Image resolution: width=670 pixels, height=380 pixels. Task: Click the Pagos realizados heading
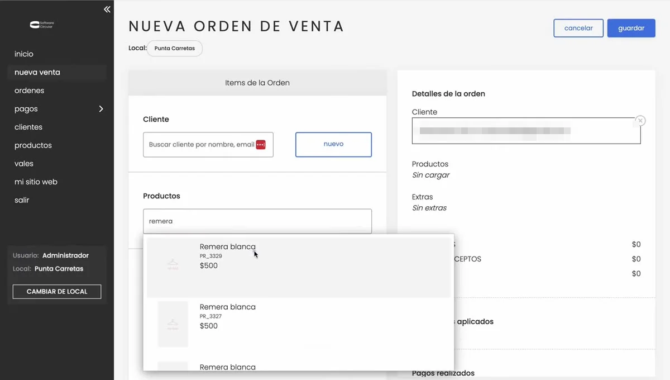click(443, 373)
